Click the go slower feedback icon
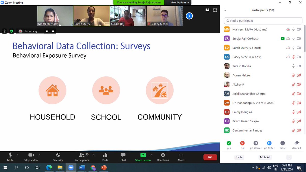Screen dimensions: 306x172 click(256, 143)
